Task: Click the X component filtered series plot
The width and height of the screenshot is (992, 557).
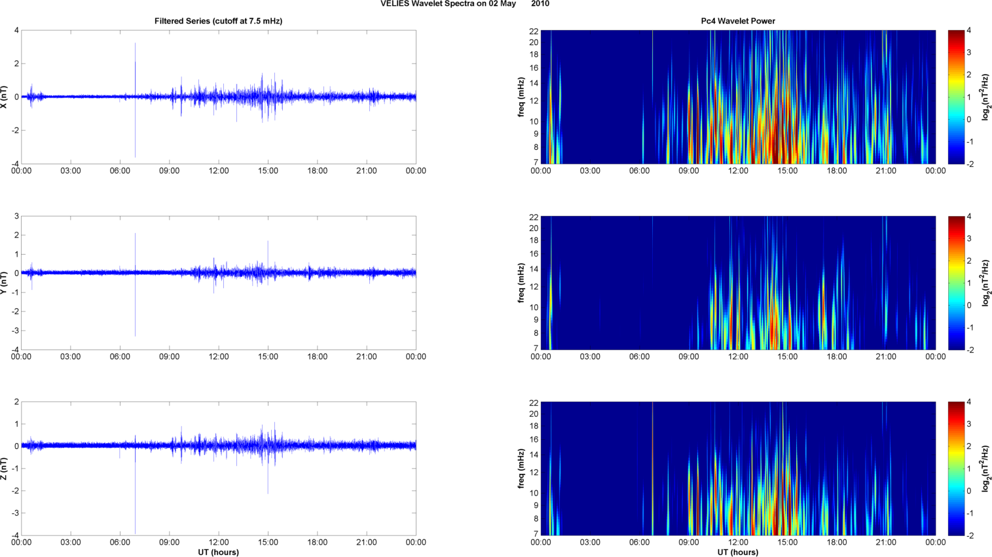Action: 219,97
